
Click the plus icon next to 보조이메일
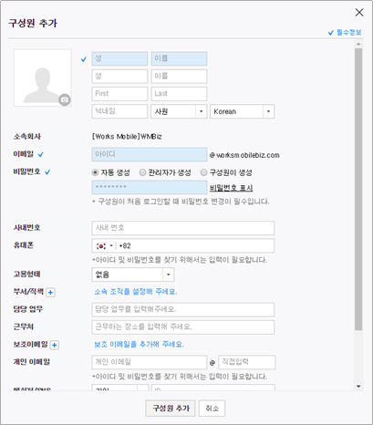pyautogui.click(x=55, y=345)
